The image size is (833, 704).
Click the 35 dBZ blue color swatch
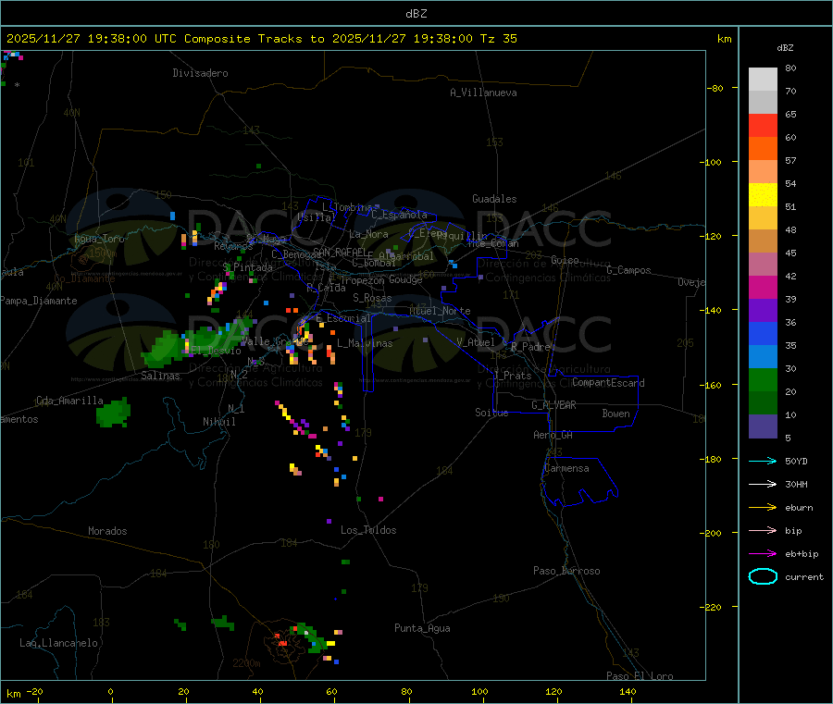click(x=763, y=357)
